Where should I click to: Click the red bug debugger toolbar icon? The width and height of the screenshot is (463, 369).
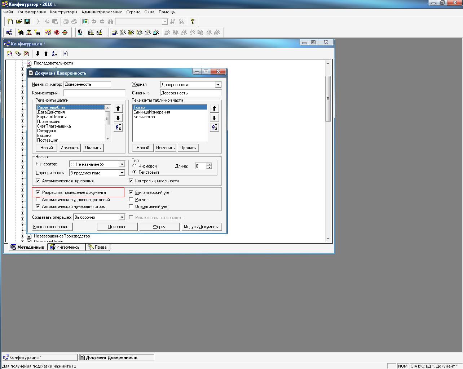57,32
